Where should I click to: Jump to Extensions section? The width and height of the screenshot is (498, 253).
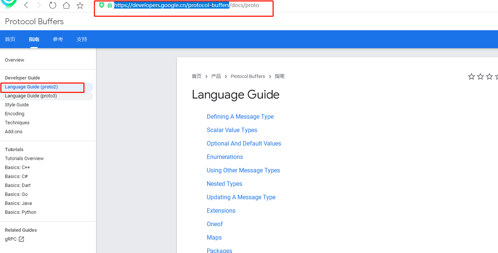click(221, 211)
